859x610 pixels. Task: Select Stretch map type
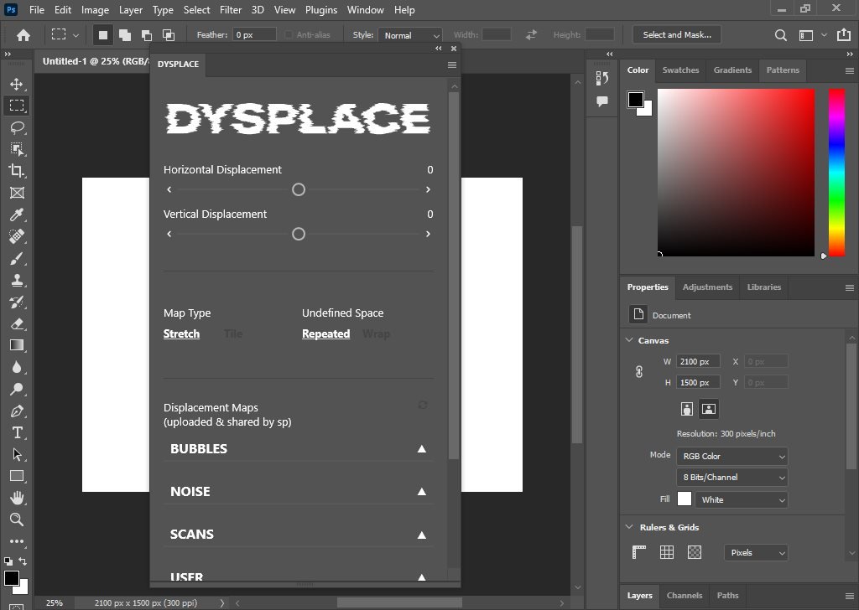coord(181,333)
